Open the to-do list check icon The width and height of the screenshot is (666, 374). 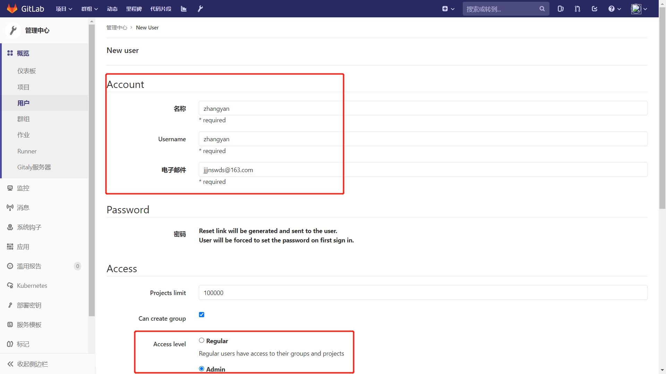coord(594,9)
